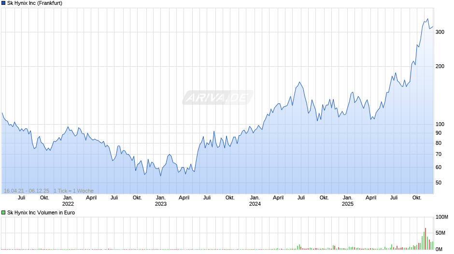Click the 50M volume axis label

click(x=440, y=233)
